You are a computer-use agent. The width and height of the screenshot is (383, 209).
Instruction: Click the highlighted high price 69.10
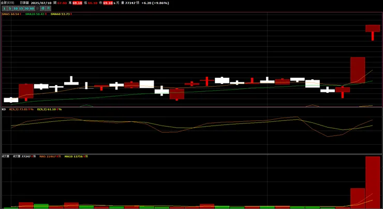77,3
